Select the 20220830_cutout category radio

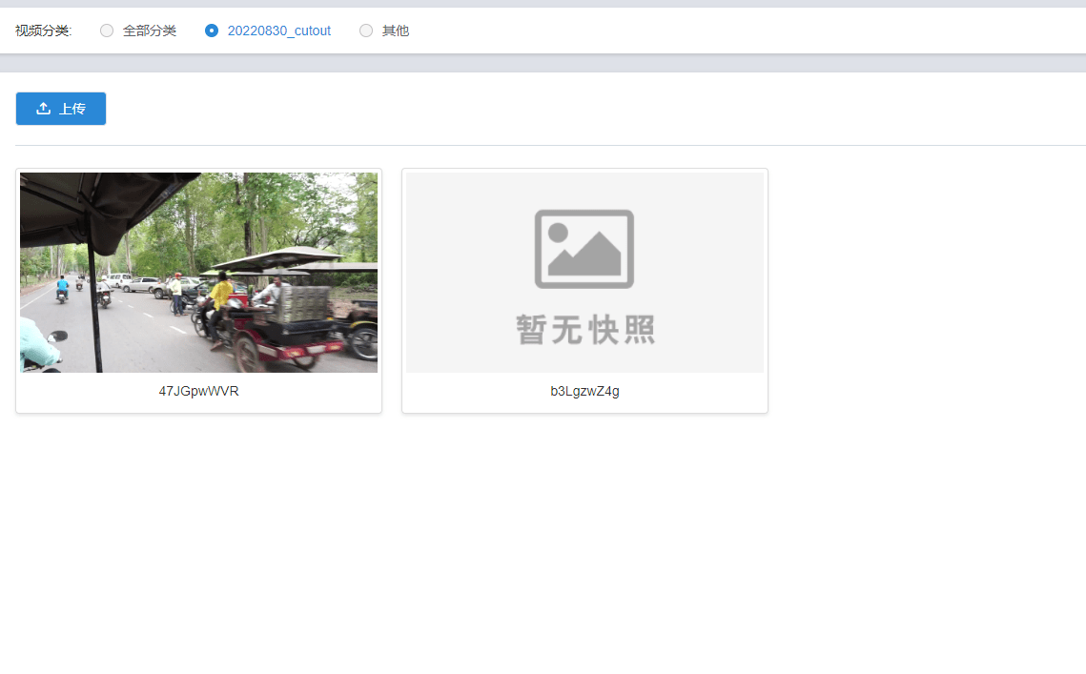point(212,31)
